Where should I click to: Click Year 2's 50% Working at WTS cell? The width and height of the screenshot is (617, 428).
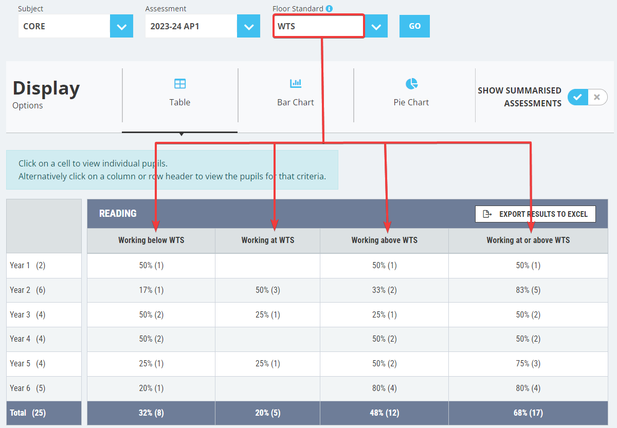click(267, 290)
